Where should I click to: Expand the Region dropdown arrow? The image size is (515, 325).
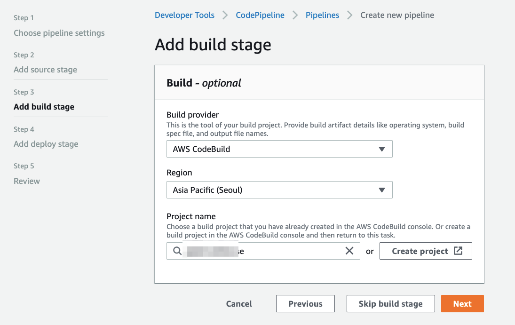point(382,190)
